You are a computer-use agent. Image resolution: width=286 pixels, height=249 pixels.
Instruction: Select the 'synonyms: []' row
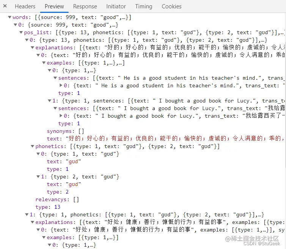tap(65, 131)
